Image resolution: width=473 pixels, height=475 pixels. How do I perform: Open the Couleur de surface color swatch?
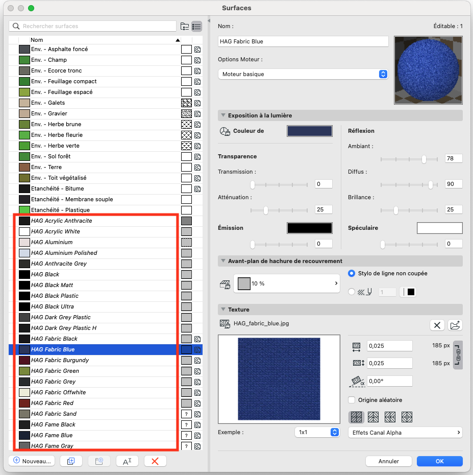coord(310,131)
